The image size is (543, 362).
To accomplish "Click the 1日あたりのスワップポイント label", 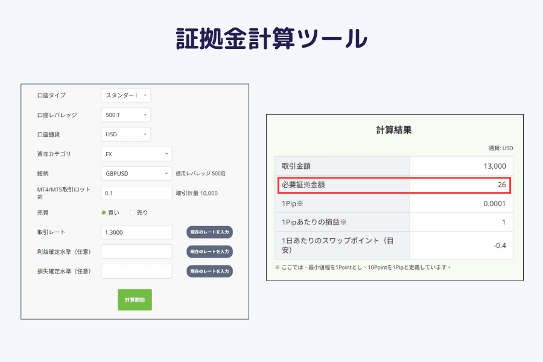I will point(338,246).
